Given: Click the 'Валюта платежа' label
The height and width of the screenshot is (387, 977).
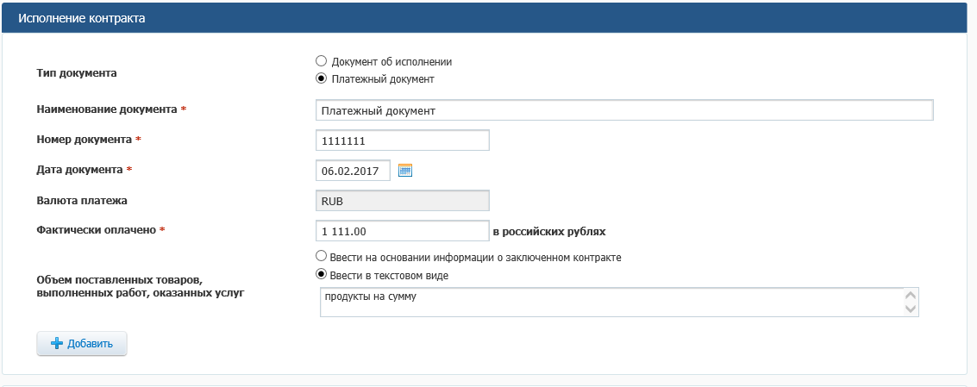Looking at the screenshot, I should (82, 200).
